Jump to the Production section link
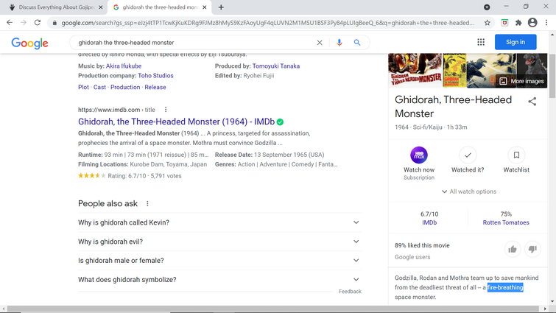Screen dimensions: 556x313 tap(125, 87)
